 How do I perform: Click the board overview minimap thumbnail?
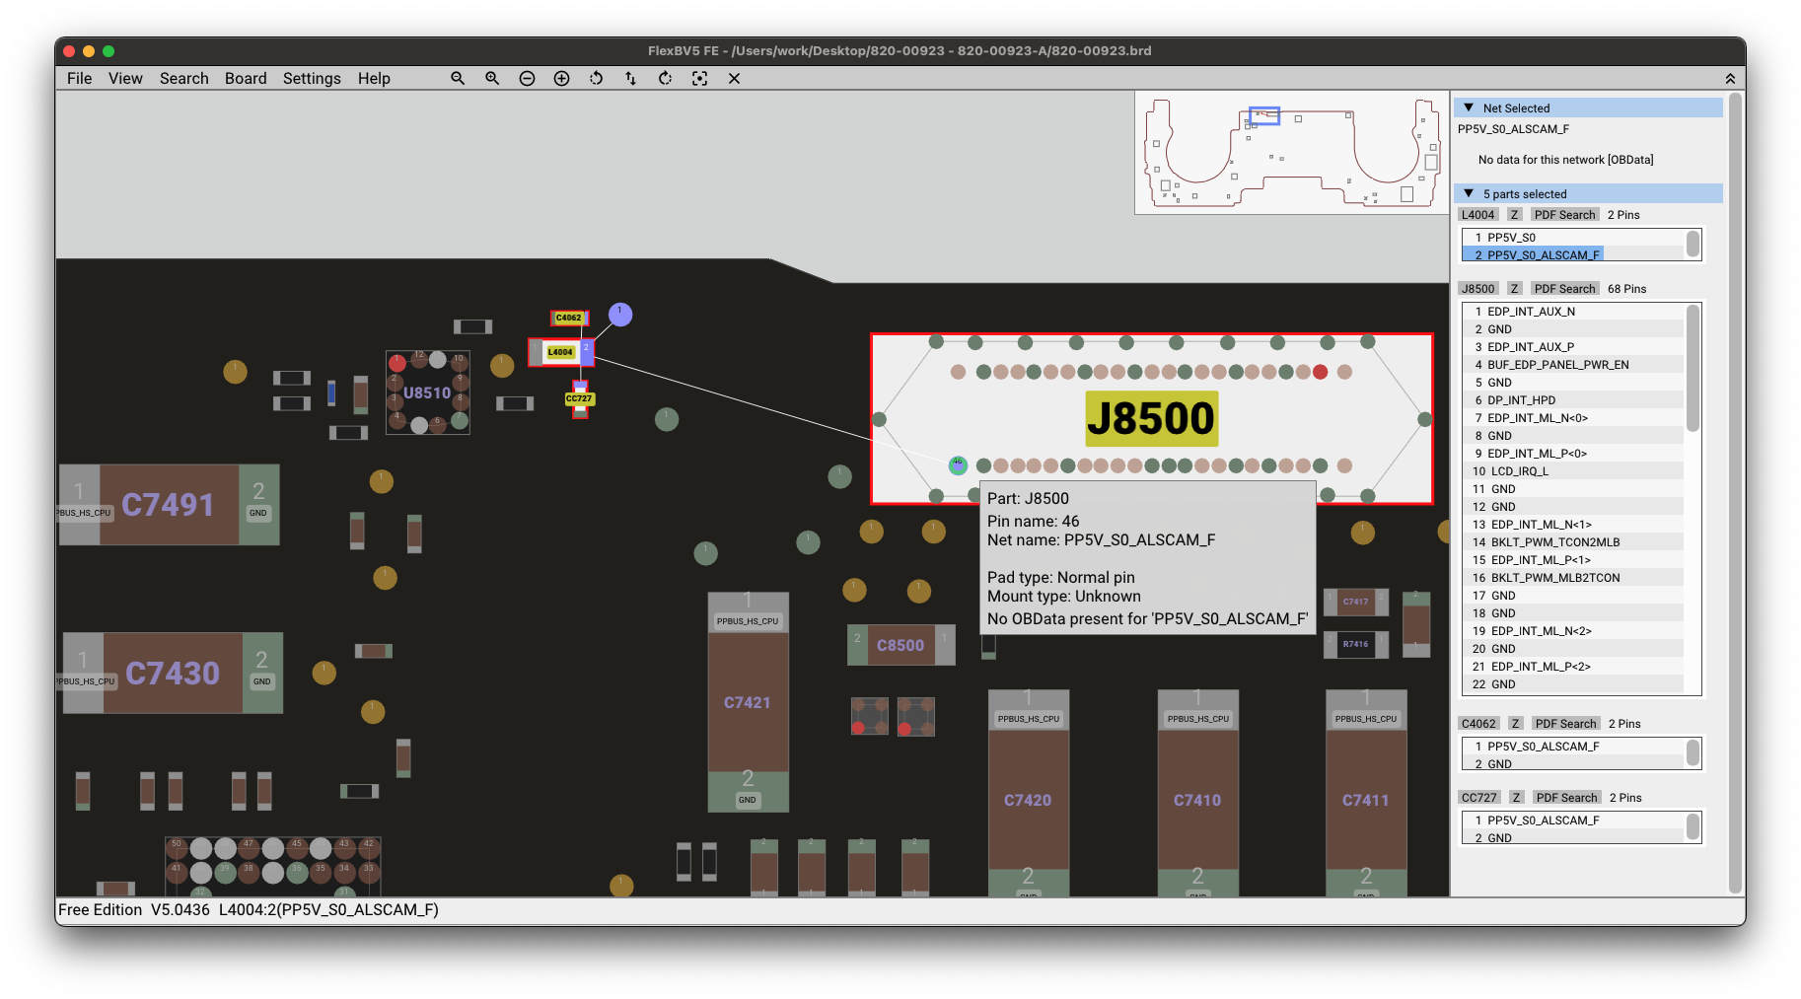coord(1291,153)
